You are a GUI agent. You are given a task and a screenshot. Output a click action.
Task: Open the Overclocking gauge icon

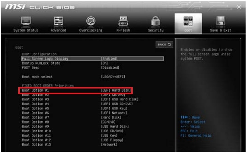[x=91, y=21]
